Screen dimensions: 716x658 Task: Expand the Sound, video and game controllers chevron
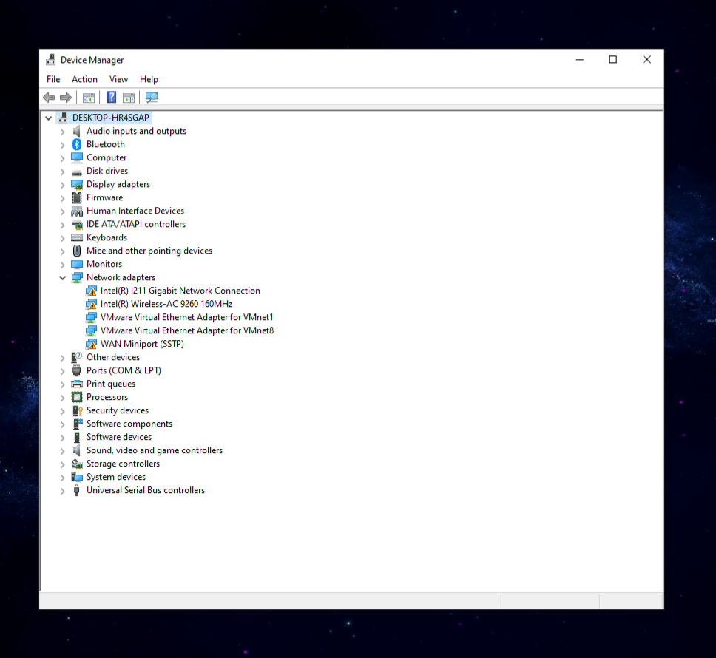[63, 450]
